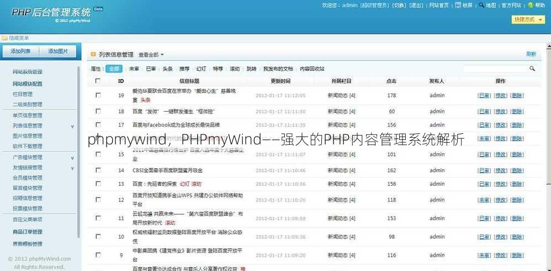The width and height of the screenshot is (551, 271).
Task: Click 删除 for row ID 18
Action: click(517, 112)
